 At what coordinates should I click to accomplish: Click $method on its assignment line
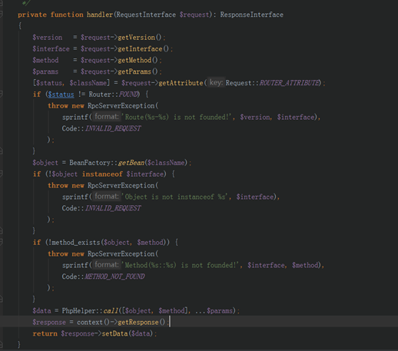[45, 60]
